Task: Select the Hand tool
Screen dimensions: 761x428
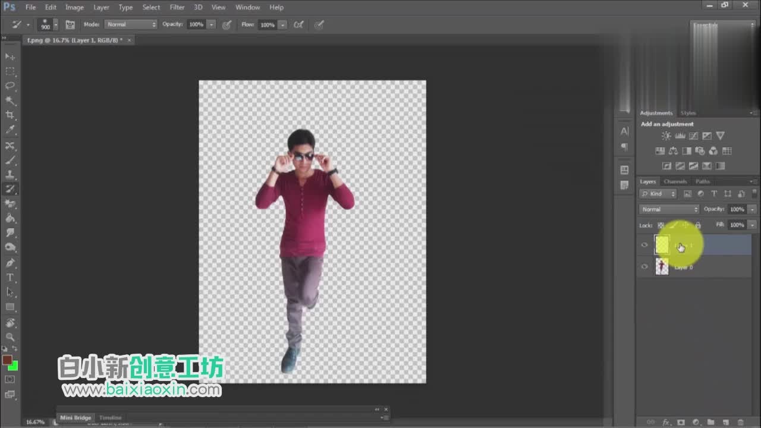Action: tap(10, 323)
